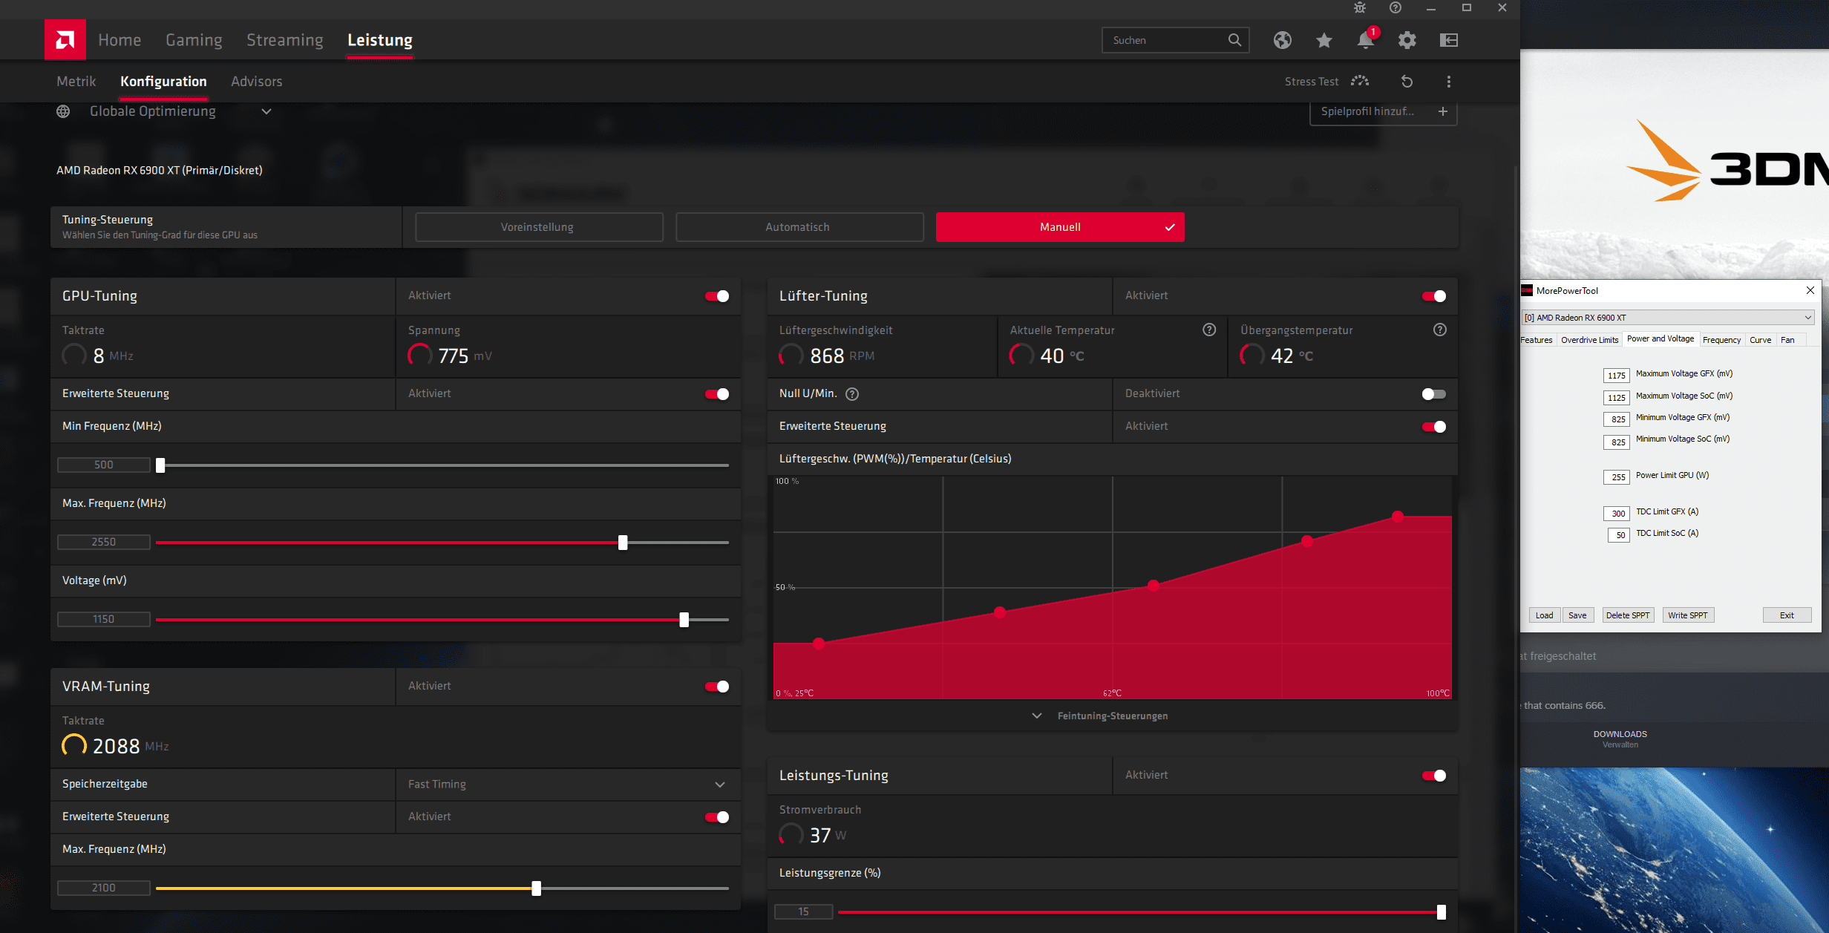The width and height of the screenshot is (1829, 933).
Task: Go to Gaming tab
Action: 194,40
